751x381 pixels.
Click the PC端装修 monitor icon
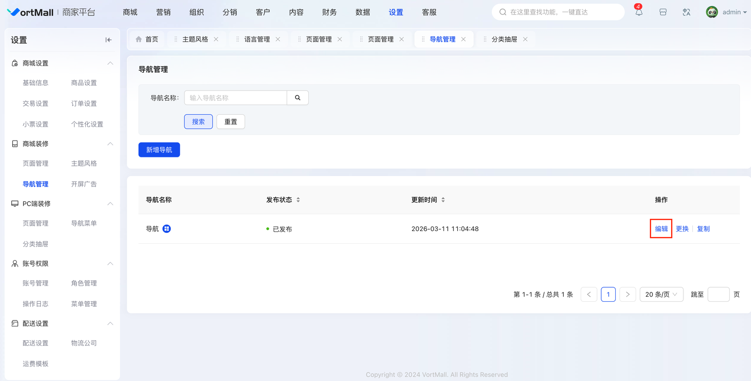pyautogui.click(x=15, y=204)
